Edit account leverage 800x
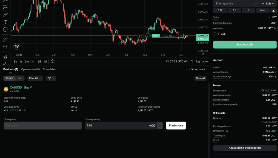Screen dimensions: 278x158 pos(275,77)
